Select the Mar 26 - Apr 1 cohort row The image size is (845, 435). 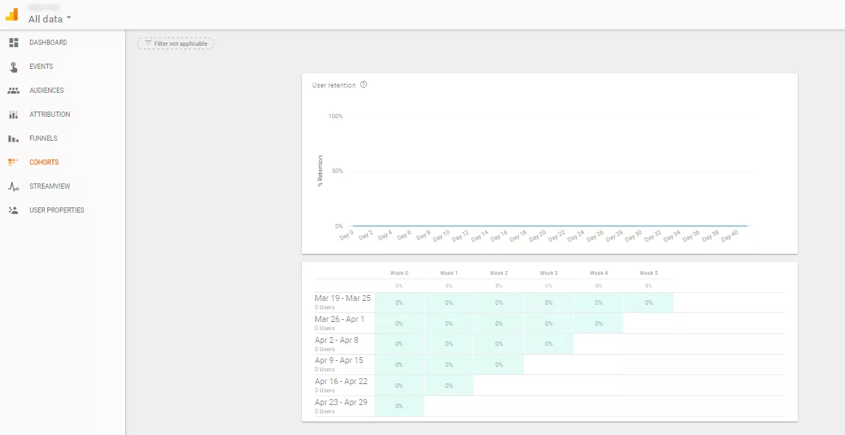click(550, 323)
